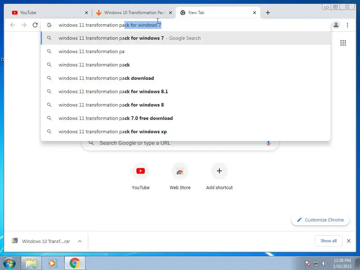Click in the address bar text

point(110,25)
